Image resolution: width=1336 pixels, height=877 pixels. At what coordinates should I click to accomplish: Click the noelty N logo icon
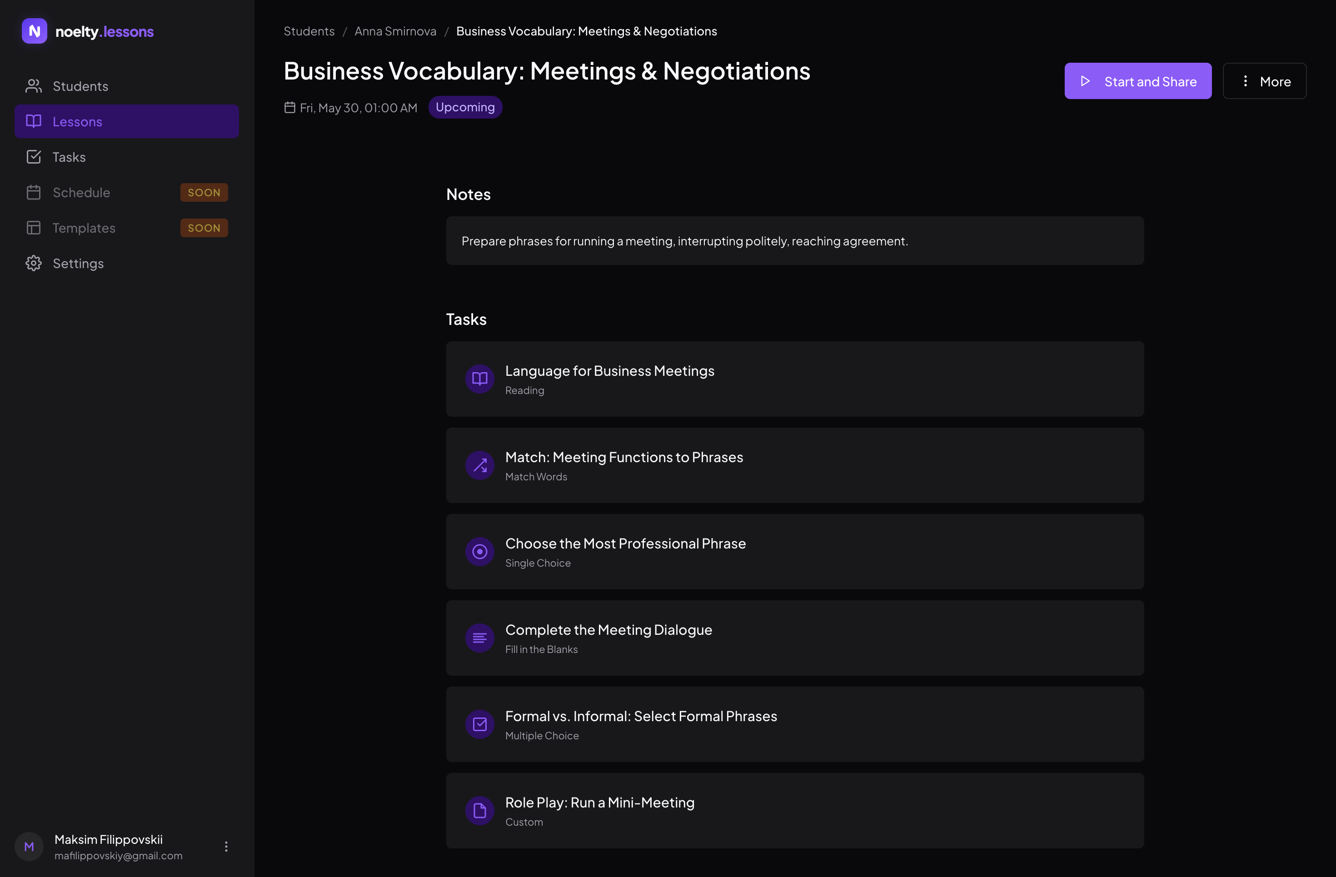click(x=34, y=31)
